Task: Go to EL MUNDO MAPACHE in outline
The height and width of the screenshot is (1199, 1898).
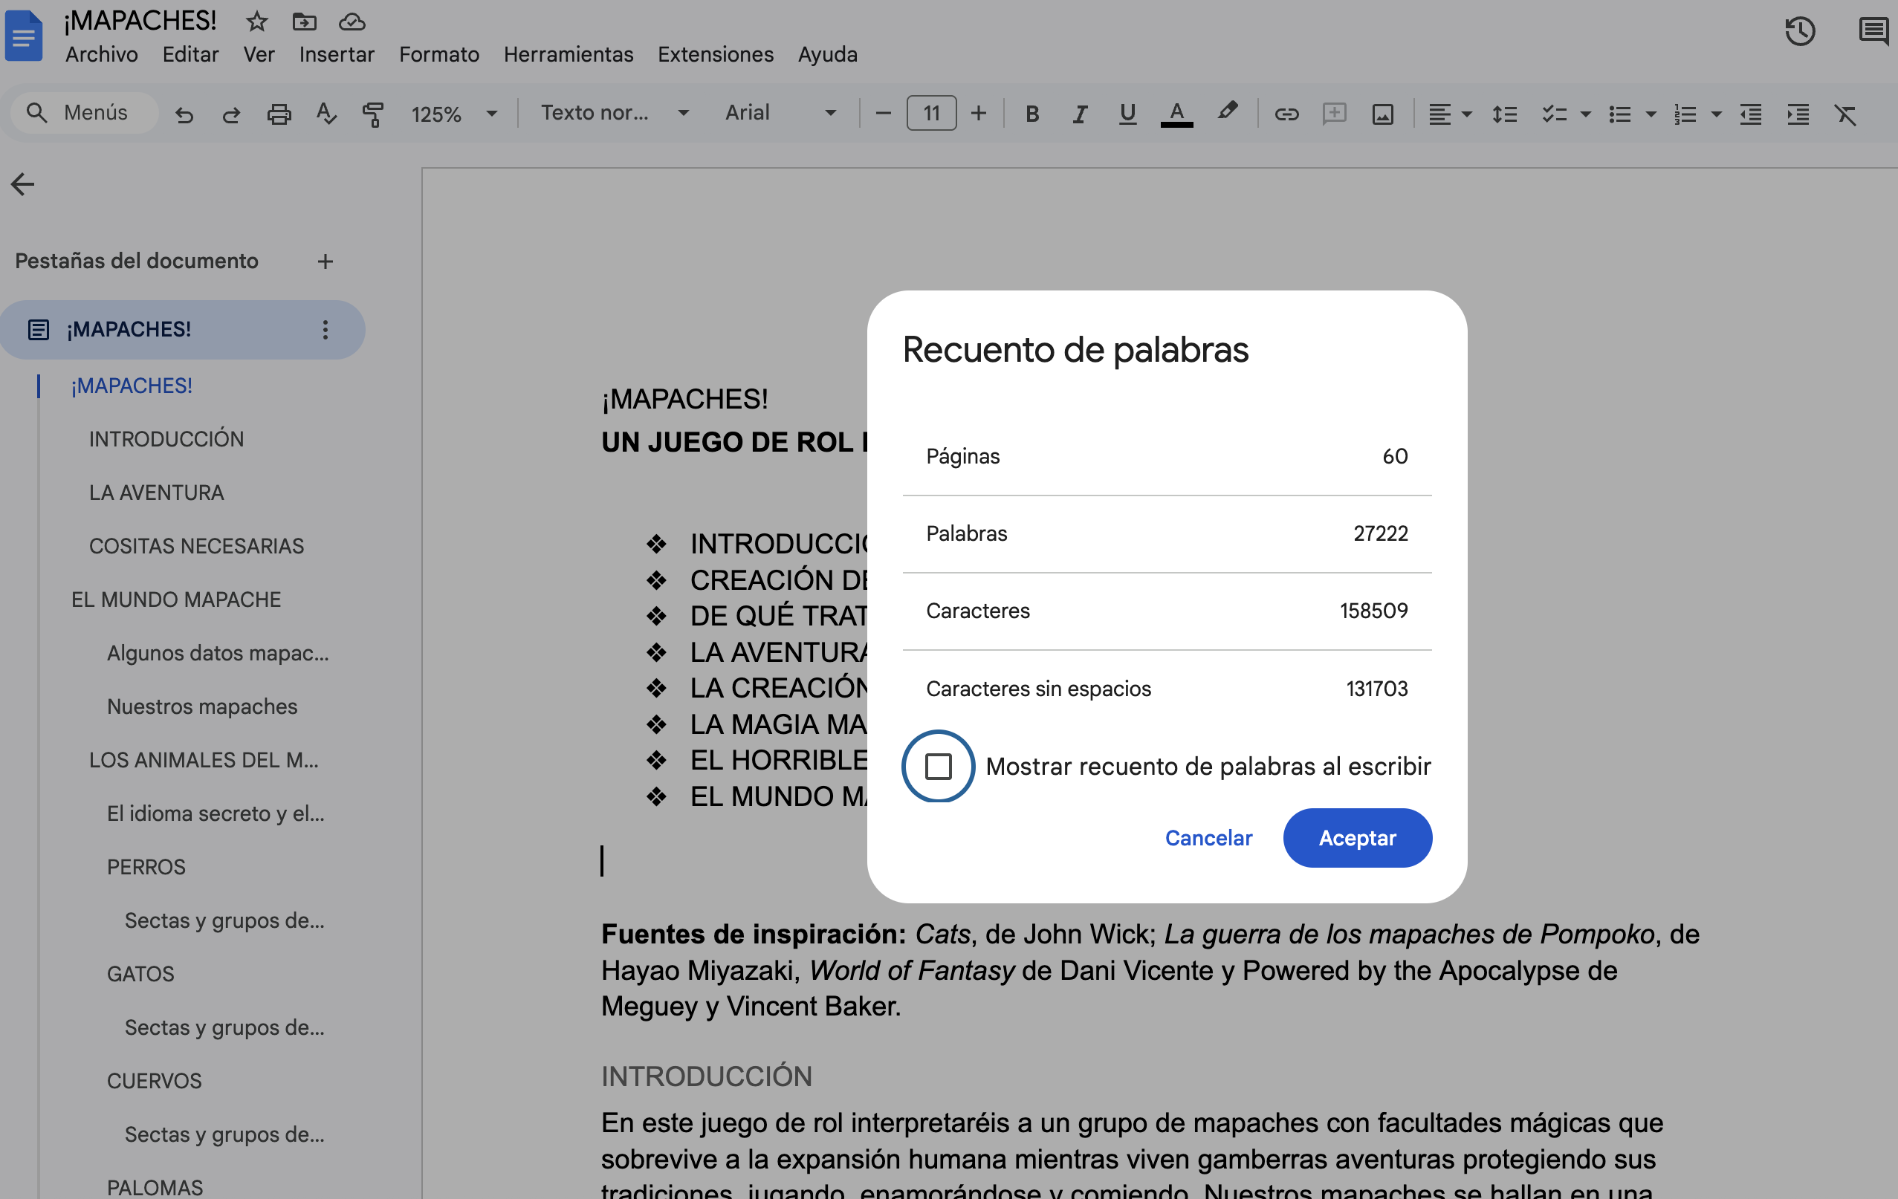Action: 176,600
